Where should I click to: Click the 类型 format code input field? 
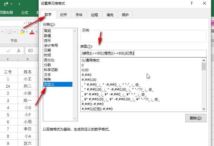tap(143, 53)
